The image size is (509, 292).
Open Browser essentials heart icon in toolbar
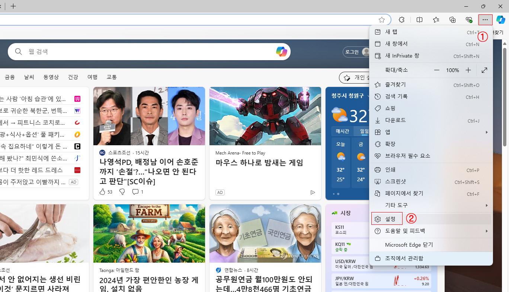[x=469, y=20]
